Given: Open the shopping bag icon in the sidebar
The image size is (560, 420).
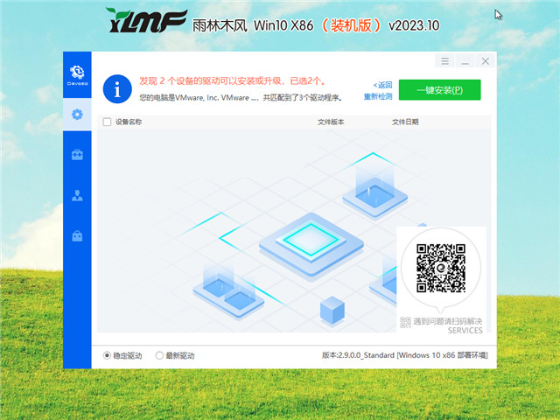Looking at the screenshot, I should point(77,235).
